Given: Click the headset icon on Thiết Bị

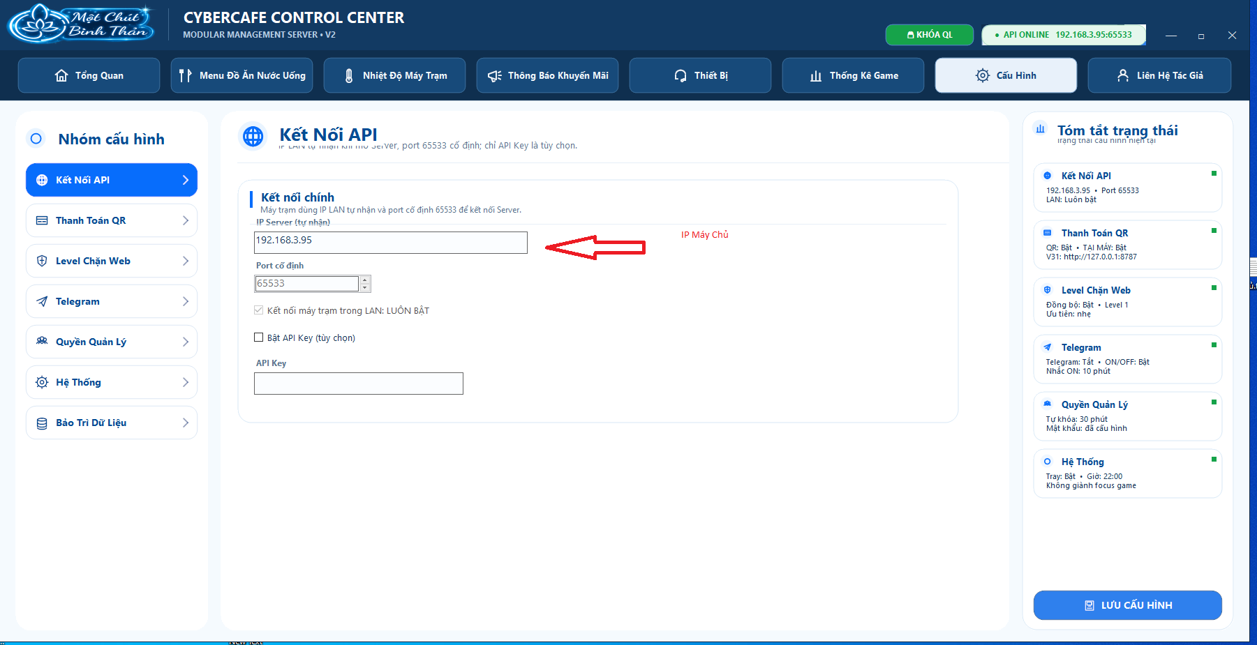Looking at the screenshot, I should tap(680, 75).
